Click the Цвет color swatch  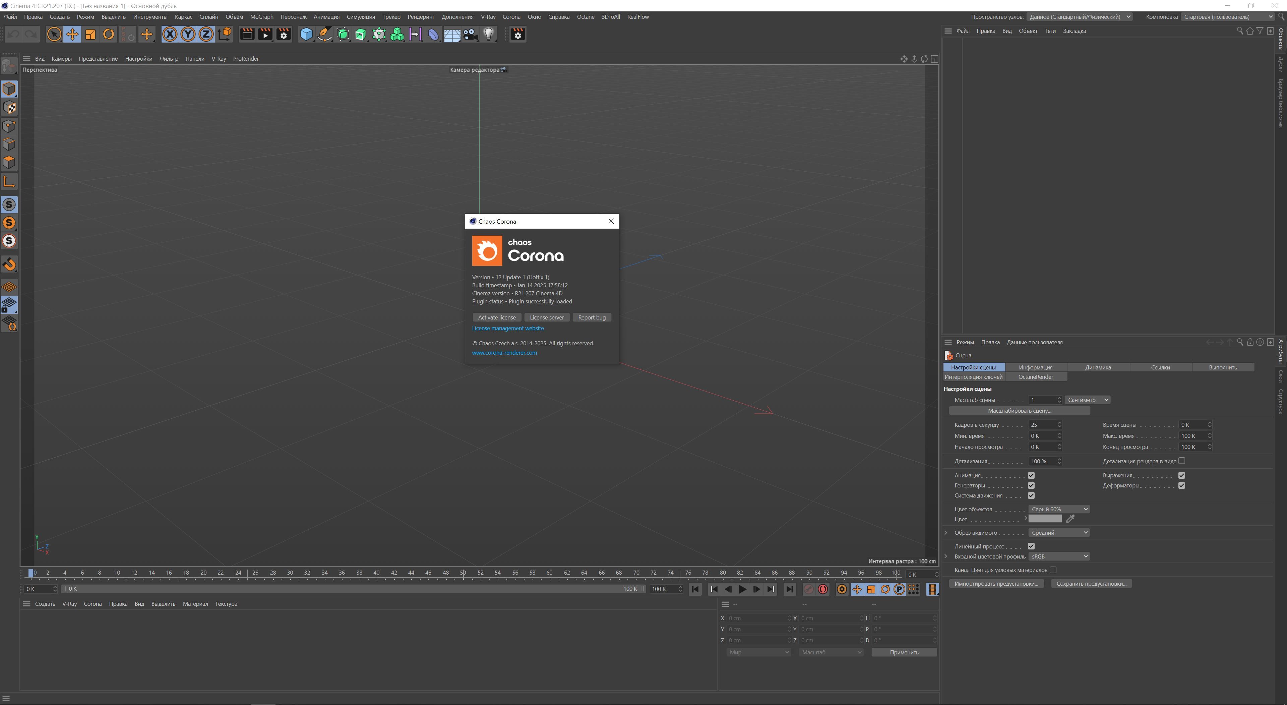1045,519
